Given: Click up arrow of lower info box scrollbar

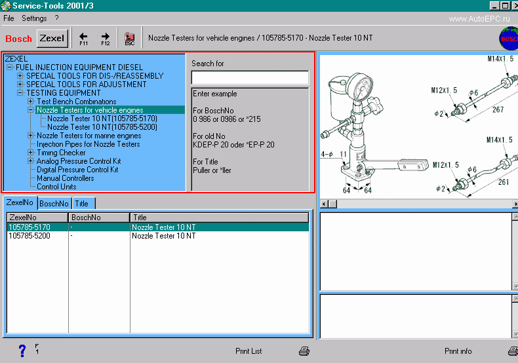Looking at the screenshot, I should [515, 298].
